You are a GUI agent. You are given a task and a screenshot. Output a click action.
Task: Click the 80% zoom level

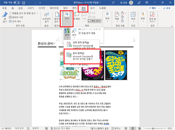(170, 128)
